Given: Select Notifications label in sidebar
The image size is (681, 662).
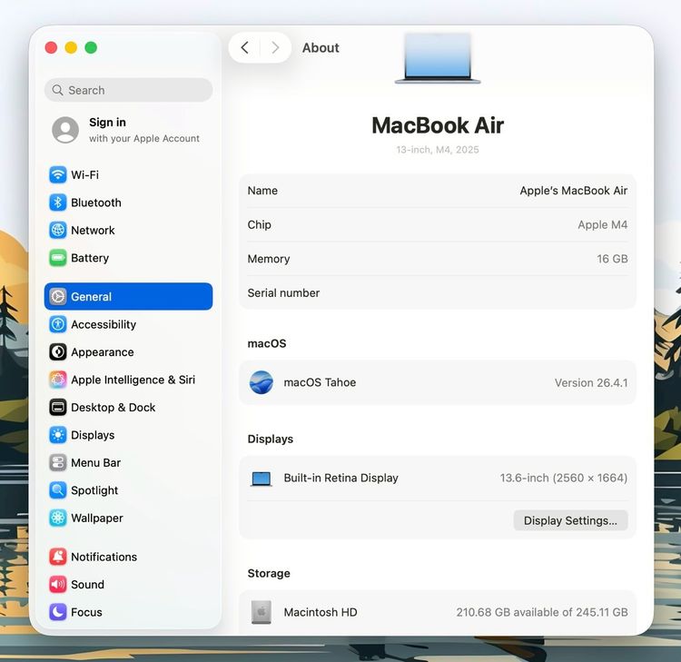Looking at the screenshot, I should 104,557.
